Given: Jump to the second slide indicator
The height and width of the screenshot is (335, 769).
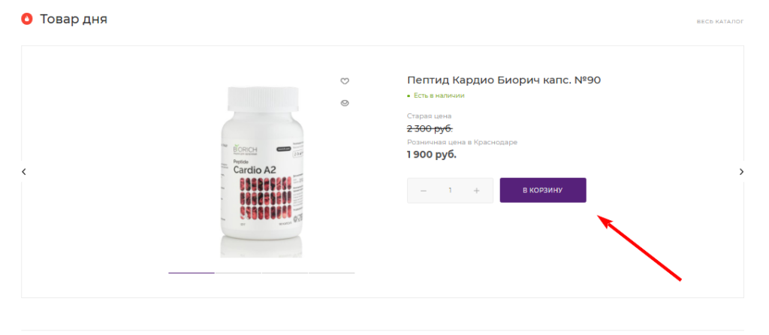Looking at the screenshot, I should tap(238, 273).
